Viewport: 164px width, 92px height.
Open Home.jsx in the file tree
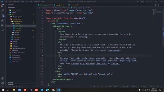16,37
